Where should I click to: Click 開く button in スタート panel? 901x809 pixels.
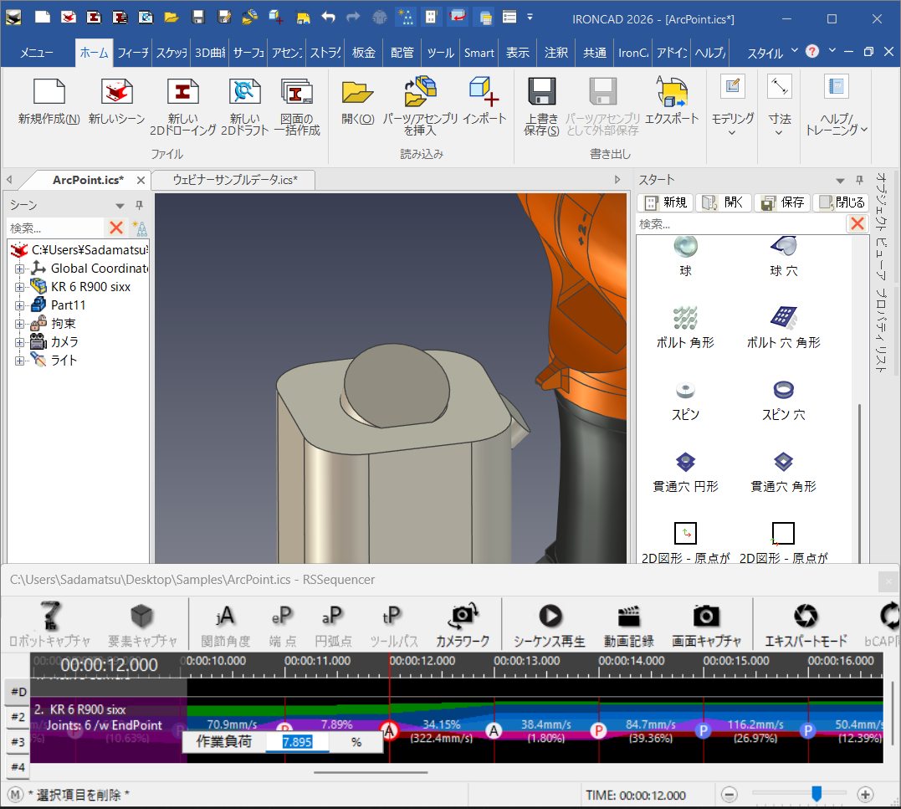click(723, 202)
